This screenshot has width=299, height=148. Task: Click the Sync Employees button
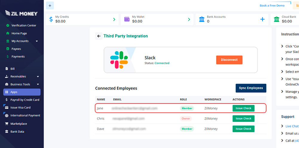[251, 88]
